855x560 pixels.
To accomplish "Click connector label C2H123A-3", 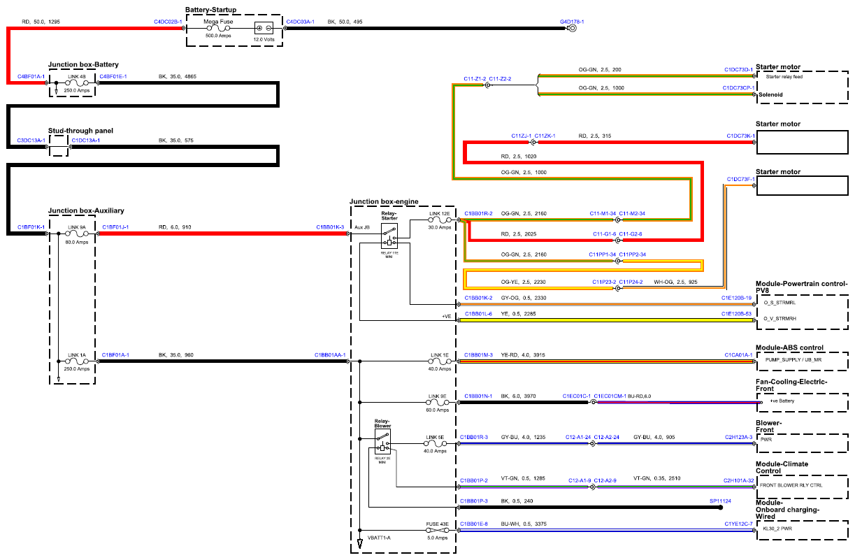I will tap(738, 438).
